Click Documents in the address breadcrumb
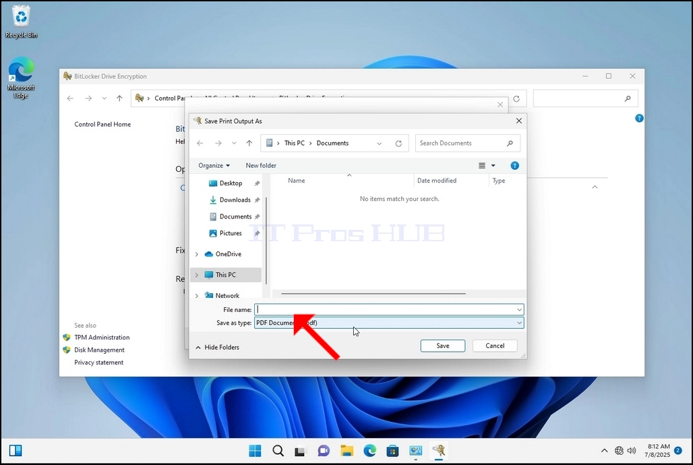The width and height of the screenshot is (693, 465). coord(332,144)
